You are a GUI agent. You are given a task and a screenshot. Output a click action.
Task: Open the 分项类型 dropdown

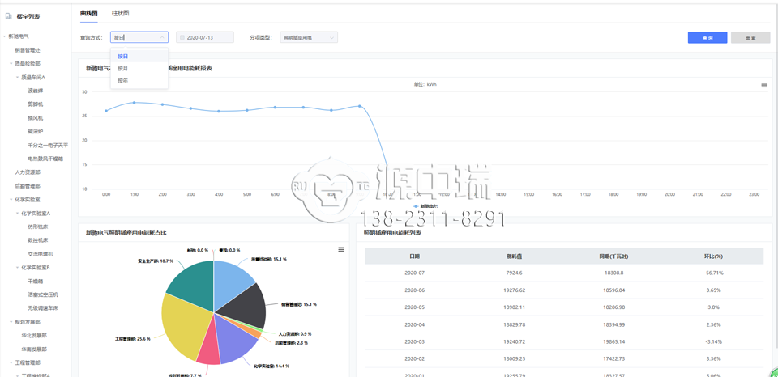tap(308, 38)
